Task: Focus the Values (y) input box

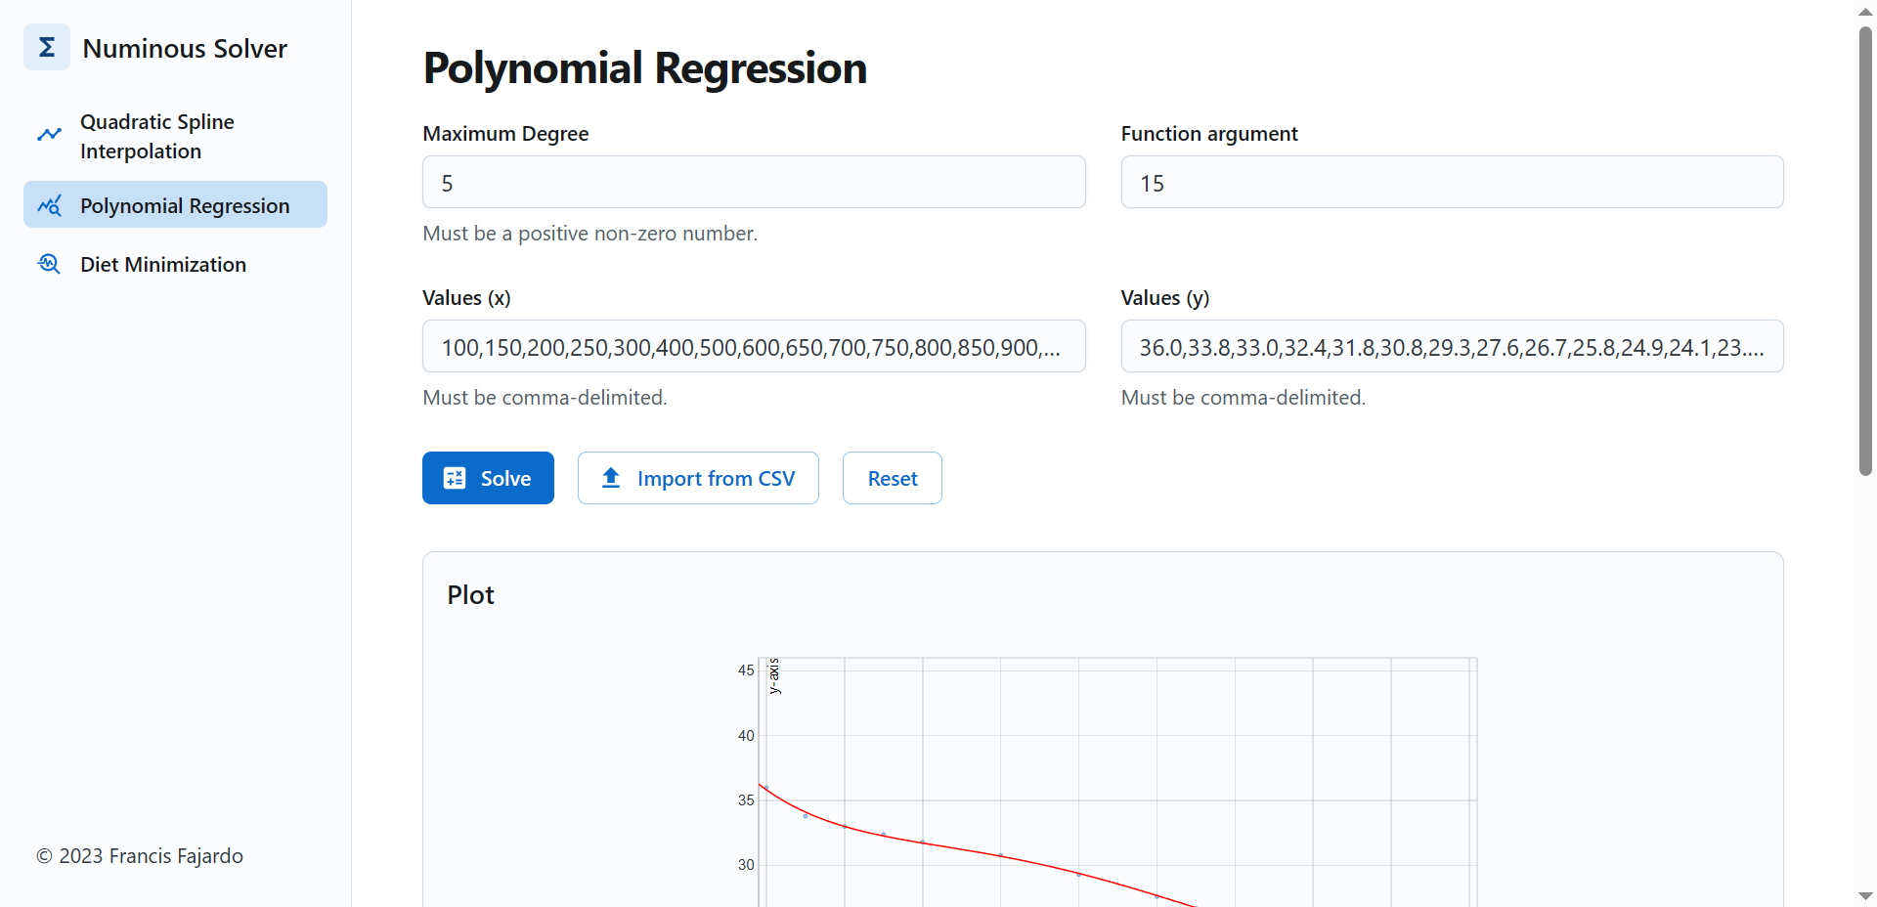Action: 1452,346
